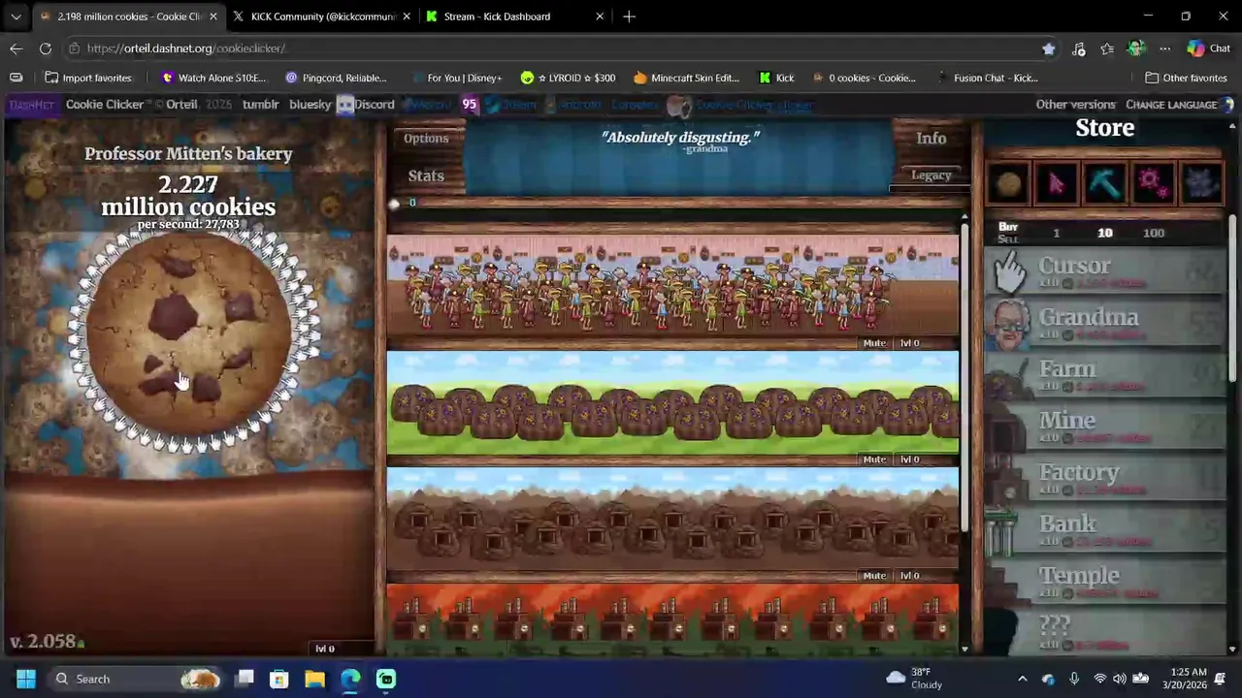The height and width of the screenshot is (698, 1242).
Task: Open the Kick bookmark
Action: (776, 78)
